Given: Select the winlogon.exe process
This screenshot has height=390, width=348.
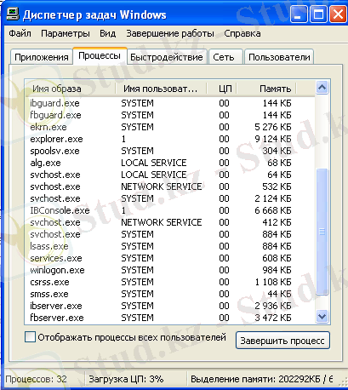Looking at the screenshot, I should point(170,270).
